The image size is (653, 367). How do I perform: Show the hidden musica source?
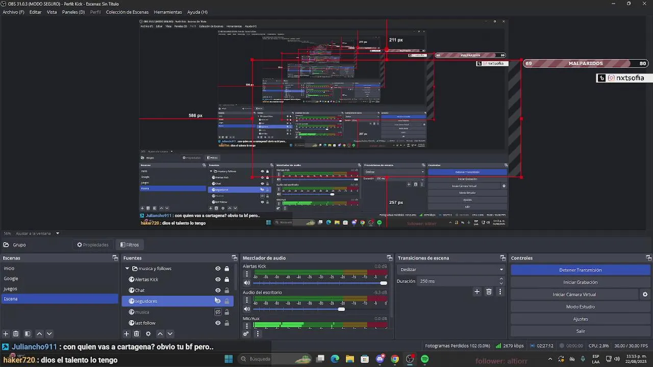pos(218,312)
